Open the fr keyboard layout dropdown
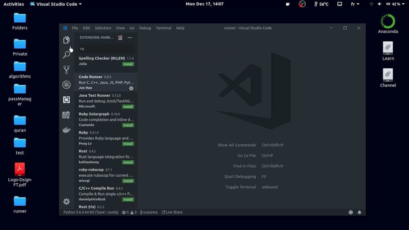 (355, 4)
